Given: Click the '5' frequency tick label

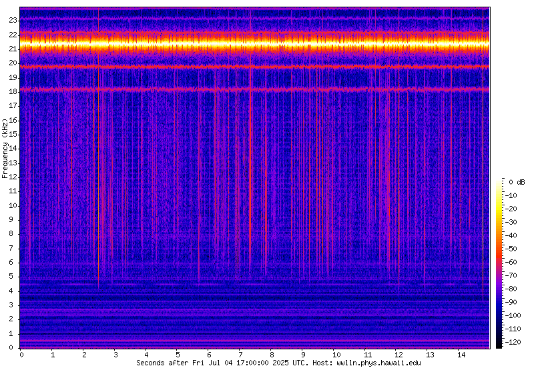Looking at the screenshot, I should [11, 277].
